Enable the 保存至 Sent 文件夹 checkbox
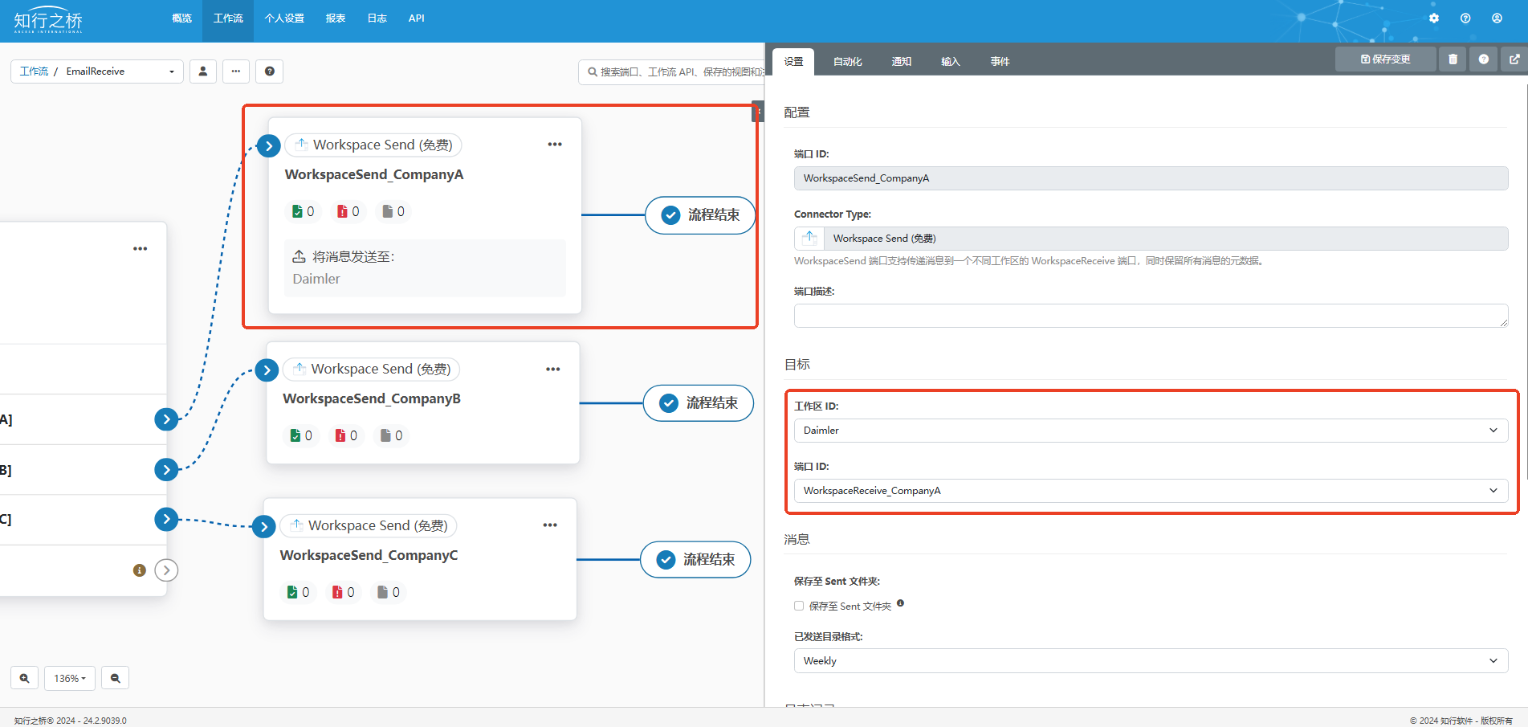 click(799, 606)
